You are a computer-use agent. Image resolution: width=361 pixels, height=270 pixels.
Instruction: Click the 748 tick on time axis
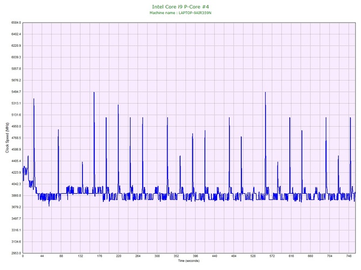(x=349, y=256)
